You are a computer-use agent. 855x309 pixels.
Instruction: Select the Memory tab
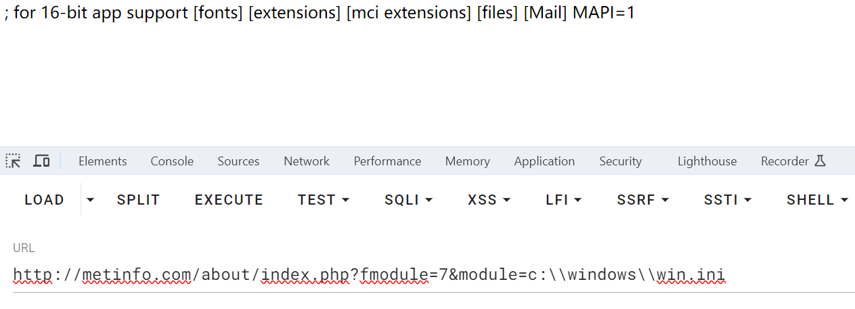pos(467,161)
